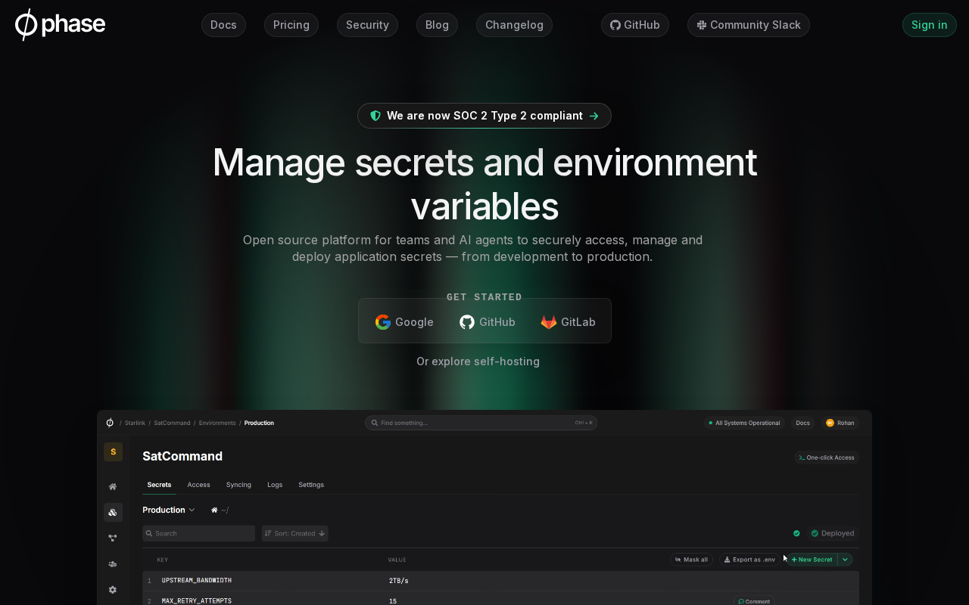The width and height of the screenshot is (969, 605).
Task: Click the One-click Access button
Action: tap(827, 458)
